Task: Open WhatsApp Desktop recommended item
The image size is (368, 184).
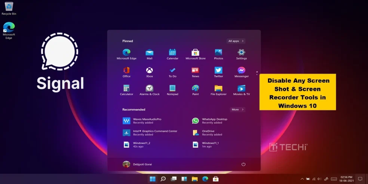Action: [x=196, y=121]
